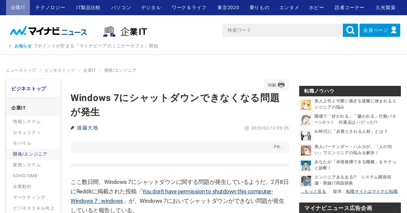The image size is (407, 213).
Task: Click the printer icon next to 印刷
Action: [281, 85]
